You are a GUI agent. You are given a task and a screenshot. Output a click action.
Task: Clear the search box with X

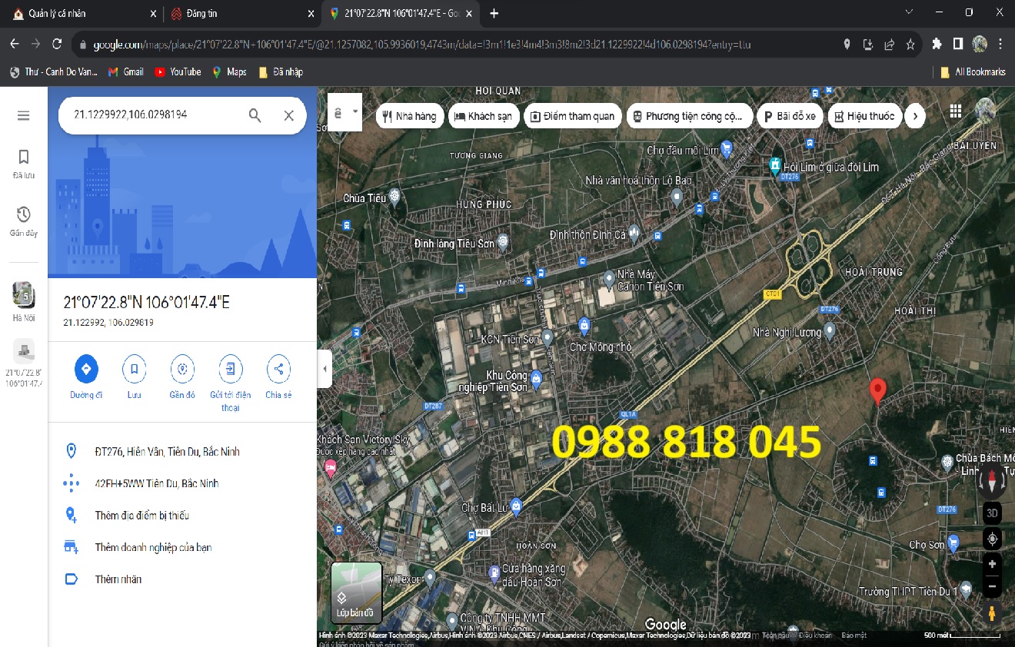click(x=289, y=116)
